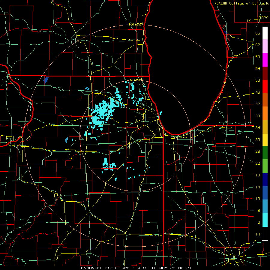This screenshot has width=270, height=270.
Task: Click the yellow segment of color scale
Action: tap(265, 139)
